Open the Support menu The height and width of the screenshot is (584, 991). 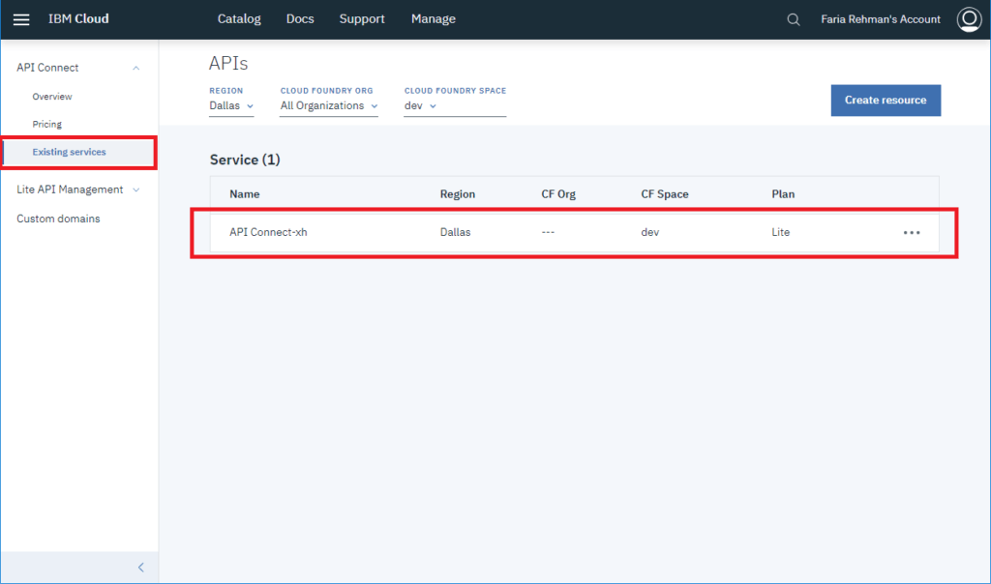tap(362, 18)
